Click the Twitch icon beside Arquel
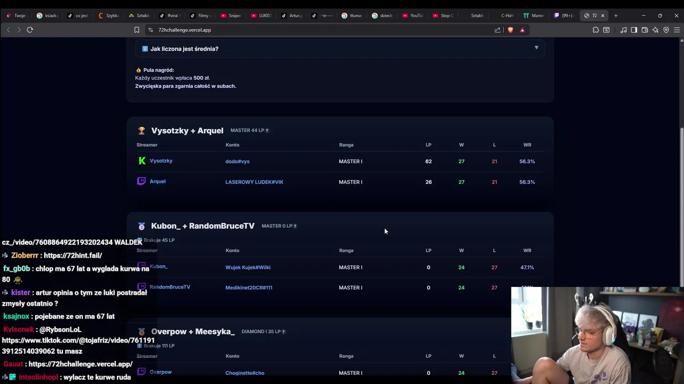 pos(142,181)
